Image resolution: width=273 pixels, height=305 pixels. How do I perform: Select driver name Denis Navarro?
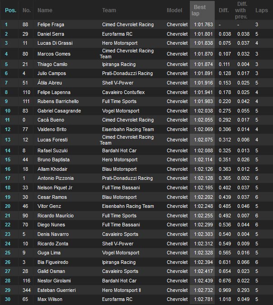pos(53,234)
